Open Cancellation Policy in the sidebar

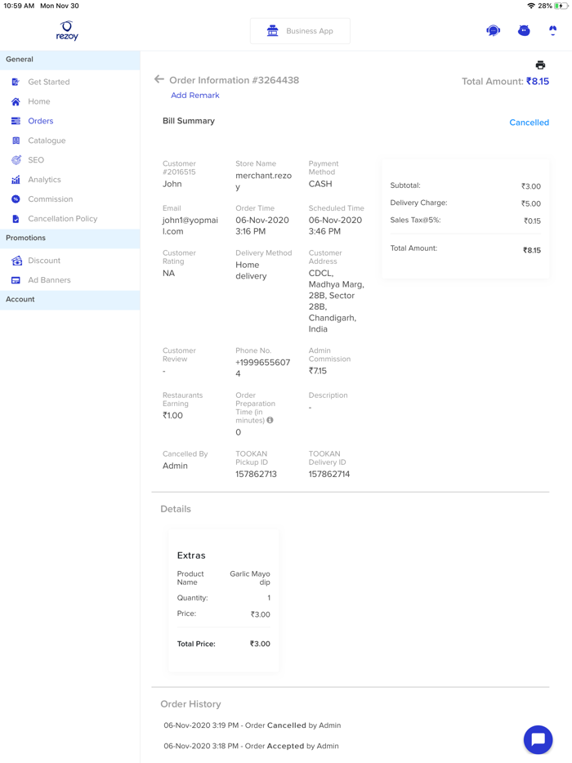coord(63,218)
